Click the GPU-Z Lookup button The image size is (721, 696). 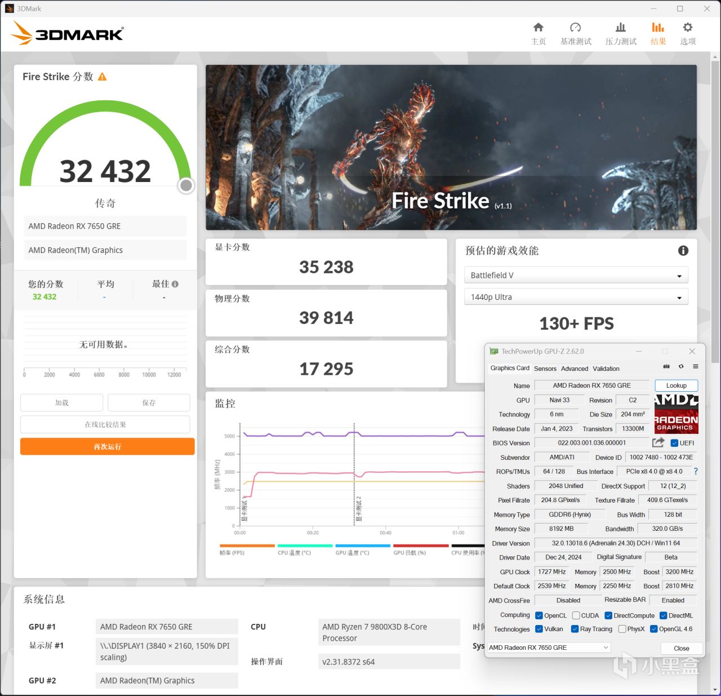click(x=677, y=385)
